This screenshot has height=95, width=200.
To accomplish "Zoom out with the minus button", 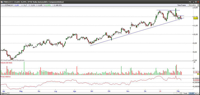I will [x=198, y=94].
